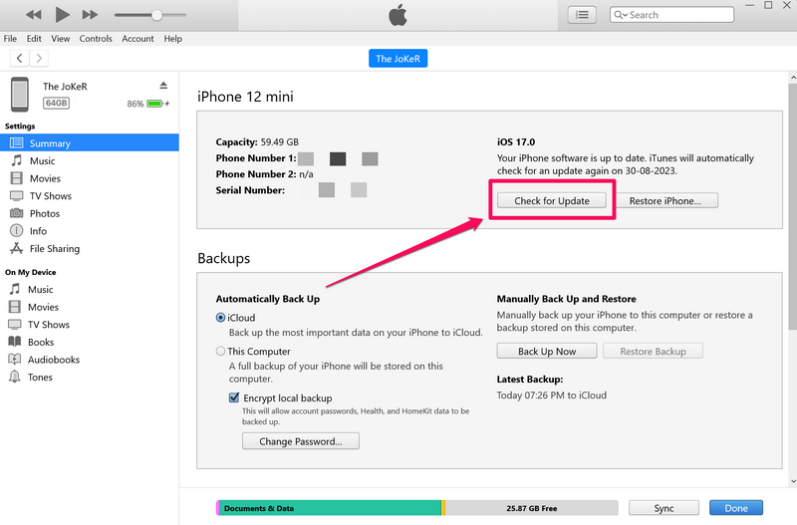The width and height of the screenshot is (797, 525).
Task: Click the battery charging icon
Action: coord(157,104)
